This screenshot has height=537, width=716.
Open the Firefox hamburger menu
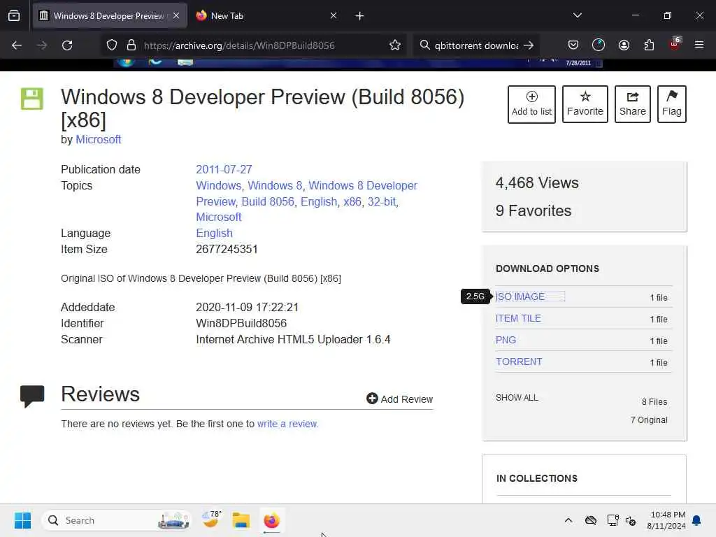click(x=699, y=45)
